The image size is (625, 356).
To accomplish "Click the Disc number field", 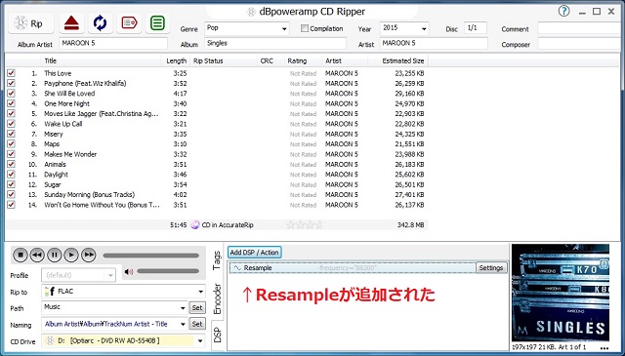I will click(476, 28).
